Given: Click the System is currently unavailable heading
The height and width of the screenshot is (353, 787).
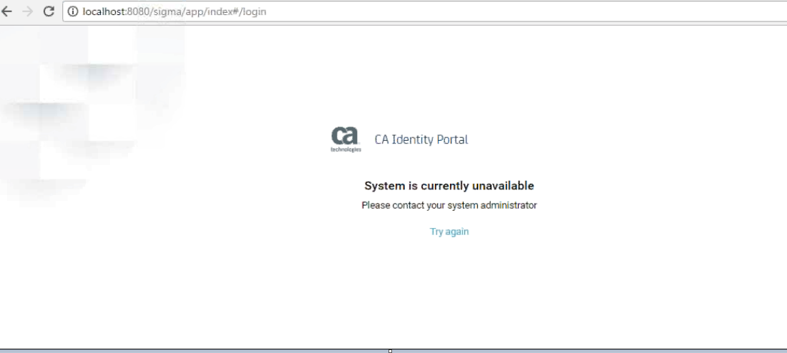Looking at the screenshot, I should 449,186.
